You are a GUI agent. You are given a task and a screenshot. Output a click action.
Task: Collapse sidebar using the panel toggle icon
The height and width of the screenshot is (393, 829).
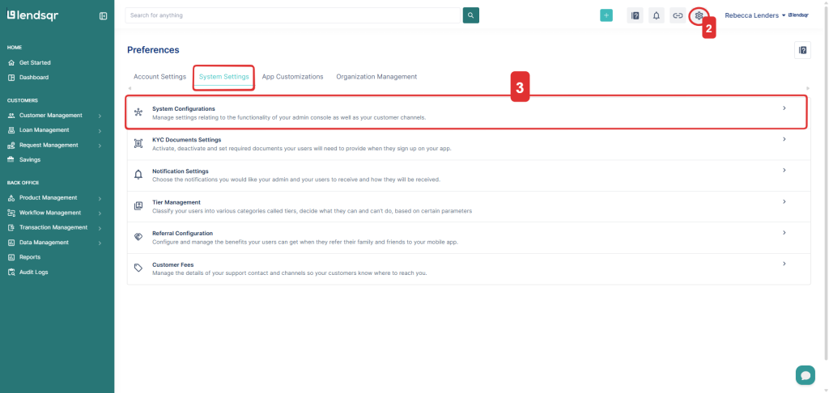[103, 15]
